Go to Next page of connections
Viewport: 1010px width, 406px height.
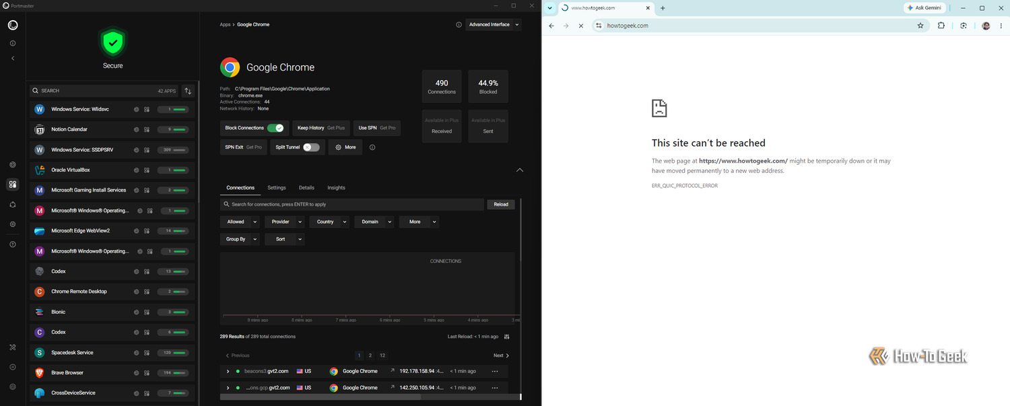[x=502, y=356]
